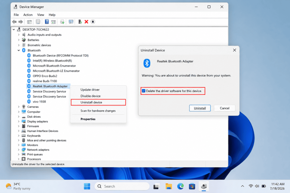
Task: Click the Scan for hardware changes monitor icon
Action: point(71,22)
